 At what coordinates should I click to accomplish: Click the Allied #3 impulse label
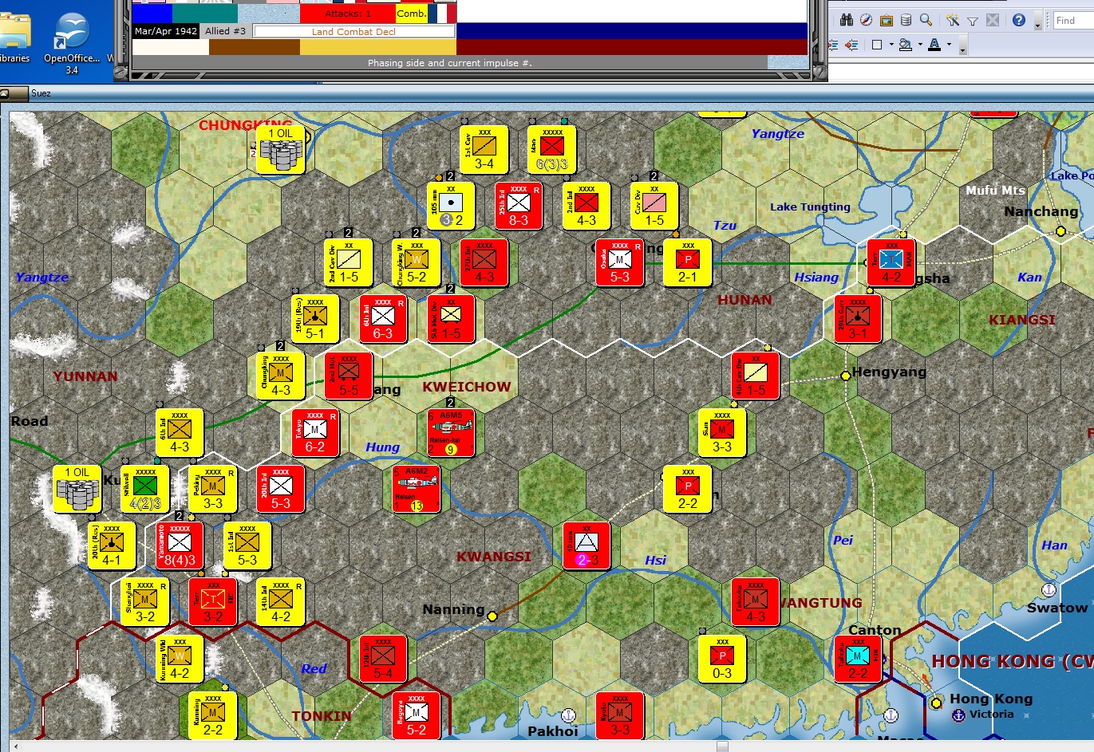(x=225, y=31)
